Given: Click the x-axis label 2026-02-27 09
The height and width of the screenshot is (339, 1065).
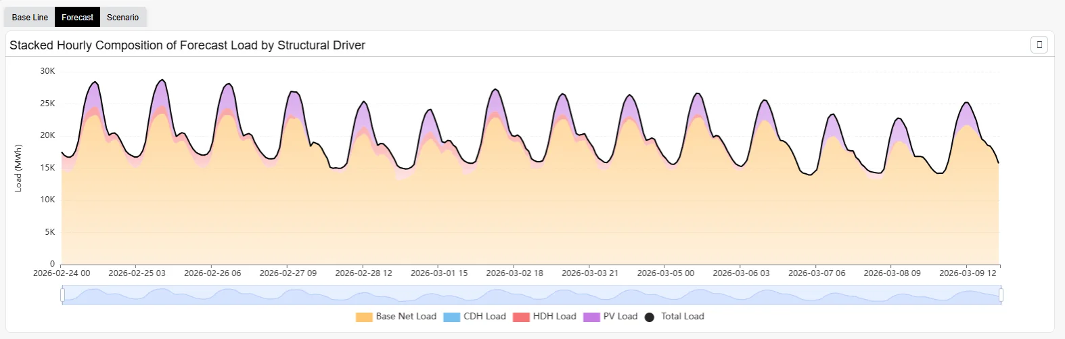Looking at the screenshot, I should [288, 273].
